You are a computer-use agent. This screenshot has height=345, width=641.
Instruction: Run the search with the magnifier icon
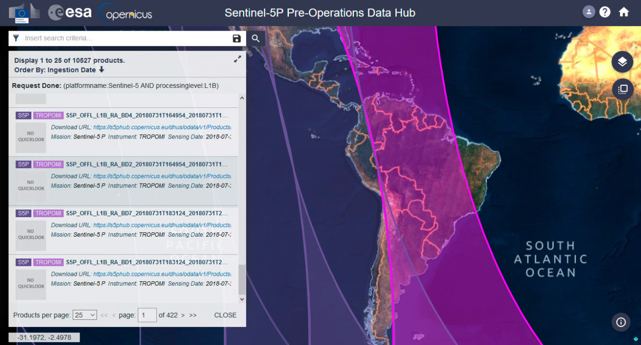coord(256,38)
